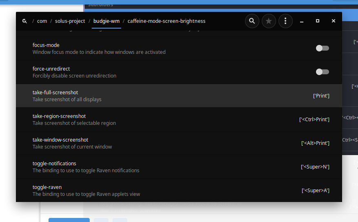Open the toggle-notifications key

click(163, 167)
